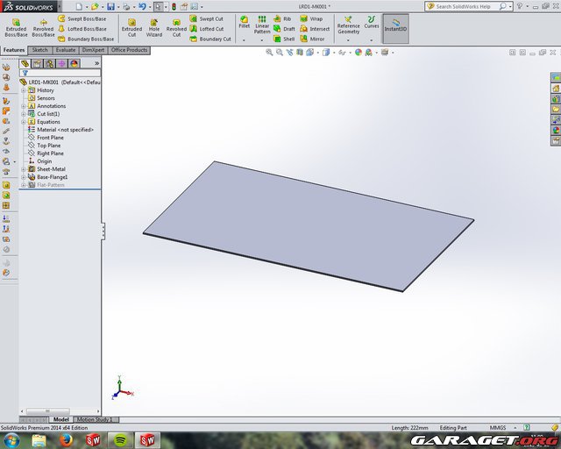Open the Hole Wizard

(154, 26)
